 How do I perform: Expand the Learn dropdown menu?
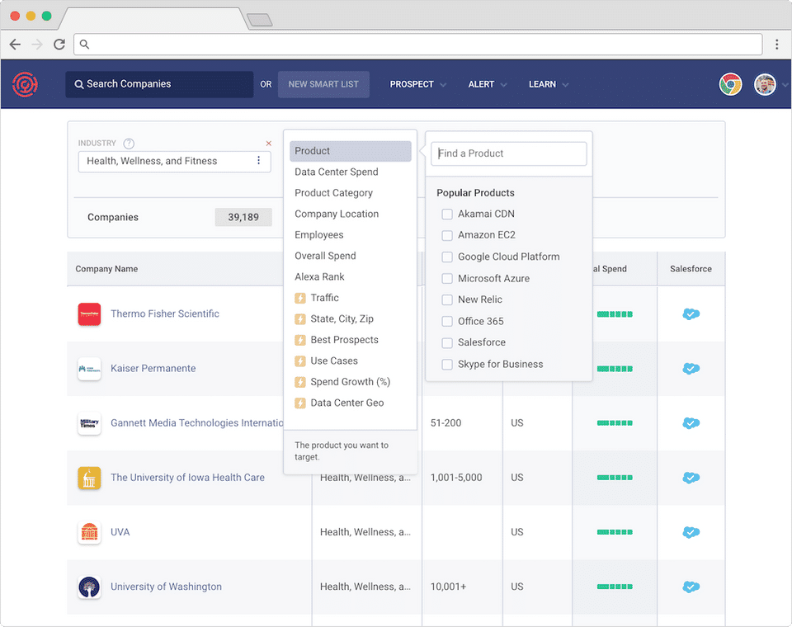pos(548,84)
